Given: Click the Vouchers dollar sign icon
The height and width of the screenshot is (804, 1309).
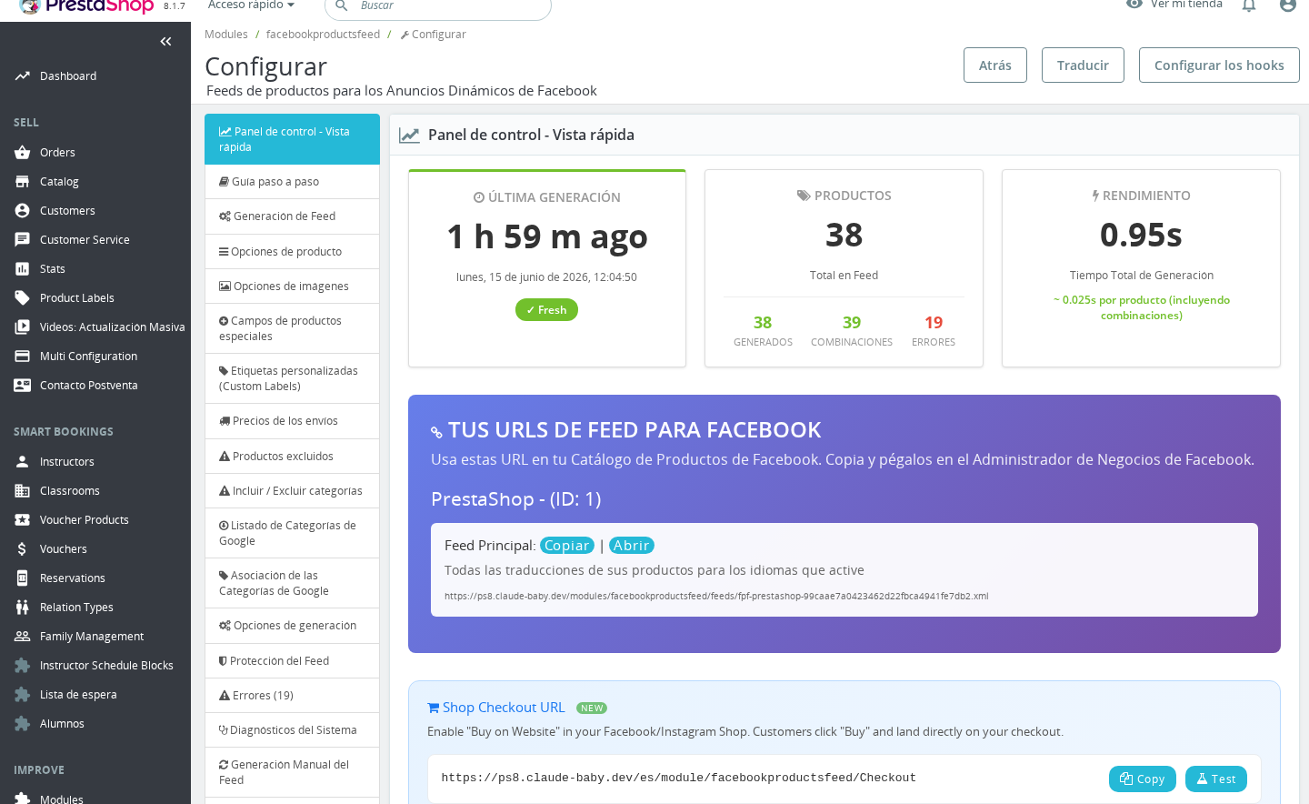Looking at the screenshot, I should [x=23, y=549].
